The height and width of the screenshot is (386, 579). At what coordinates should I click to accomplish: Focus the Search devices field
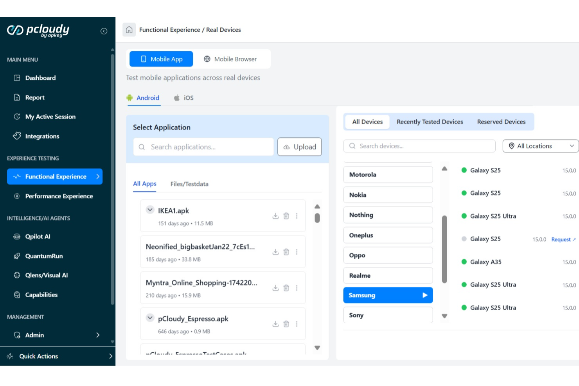pyautogui.click(x=419, y=146)
